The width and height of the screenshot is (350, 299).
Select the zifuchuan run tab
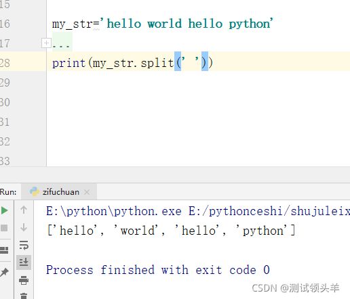pyautogui.click(x=59, y=192)
